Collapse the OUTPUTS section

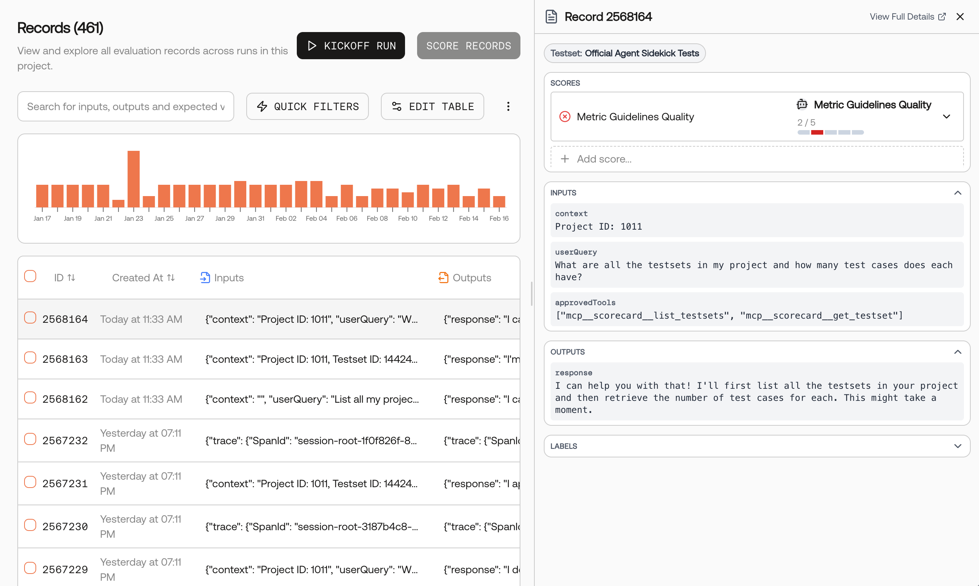[x=958, y=352]
